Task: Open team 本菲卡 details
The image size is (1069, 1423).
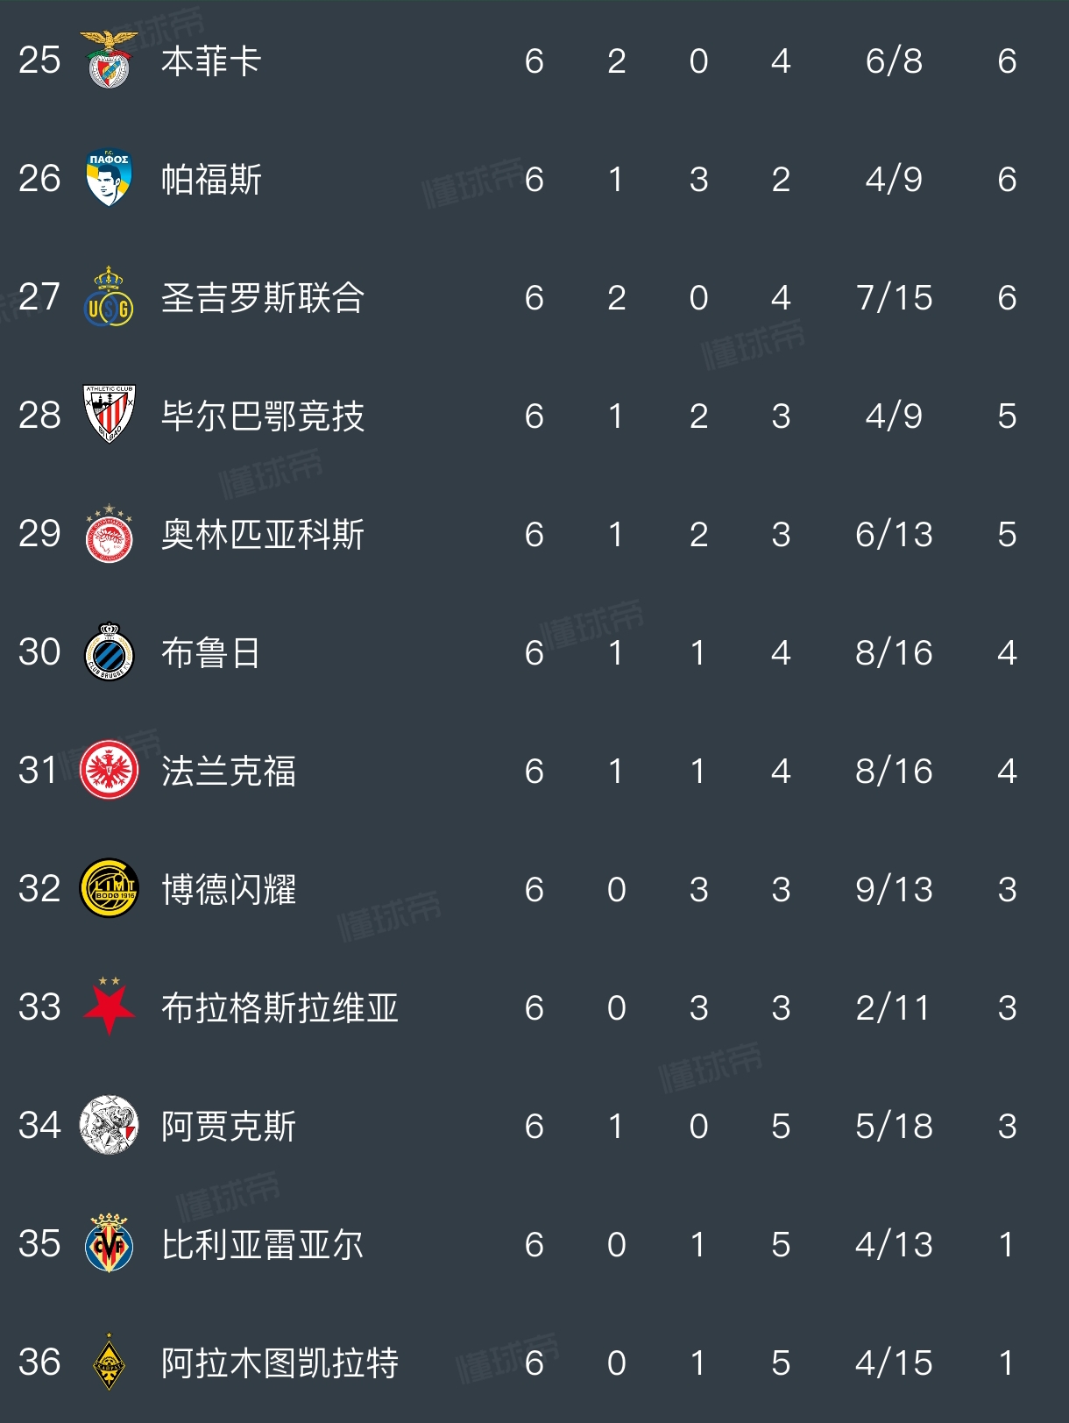Action: point(211,61)
